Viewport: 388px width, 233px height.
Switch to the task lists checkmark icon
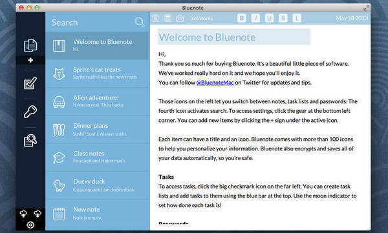[30, 83]
